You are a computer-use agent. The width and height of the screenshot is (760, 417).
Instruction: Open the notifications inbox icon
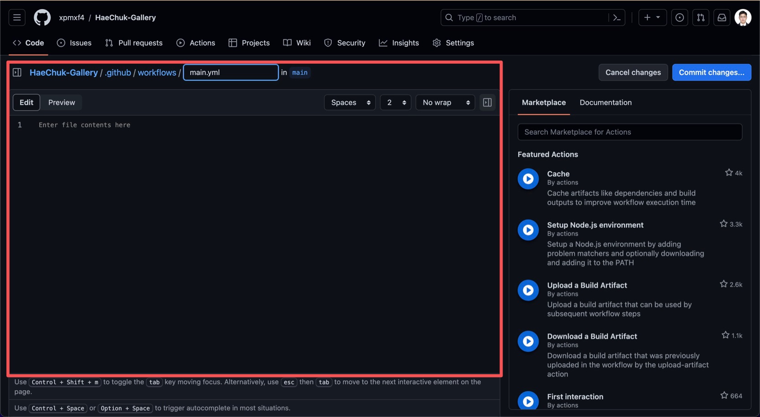pos(722,17)
